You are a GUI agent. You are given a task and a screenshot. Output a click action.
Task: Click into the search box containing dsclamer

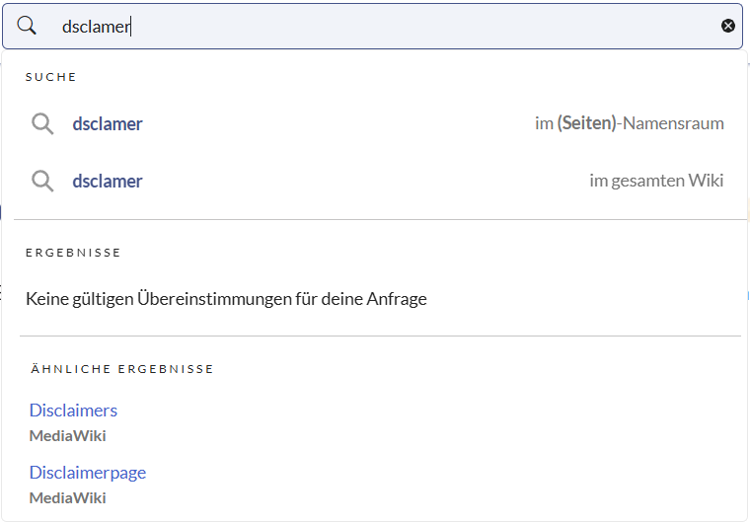click(x=372, y=27)
